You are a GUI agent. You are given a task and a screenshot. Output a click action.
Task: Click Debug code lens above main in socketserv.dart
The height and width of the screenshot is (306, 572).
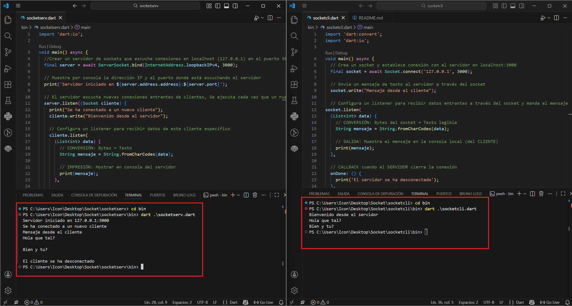click(55, 46)
